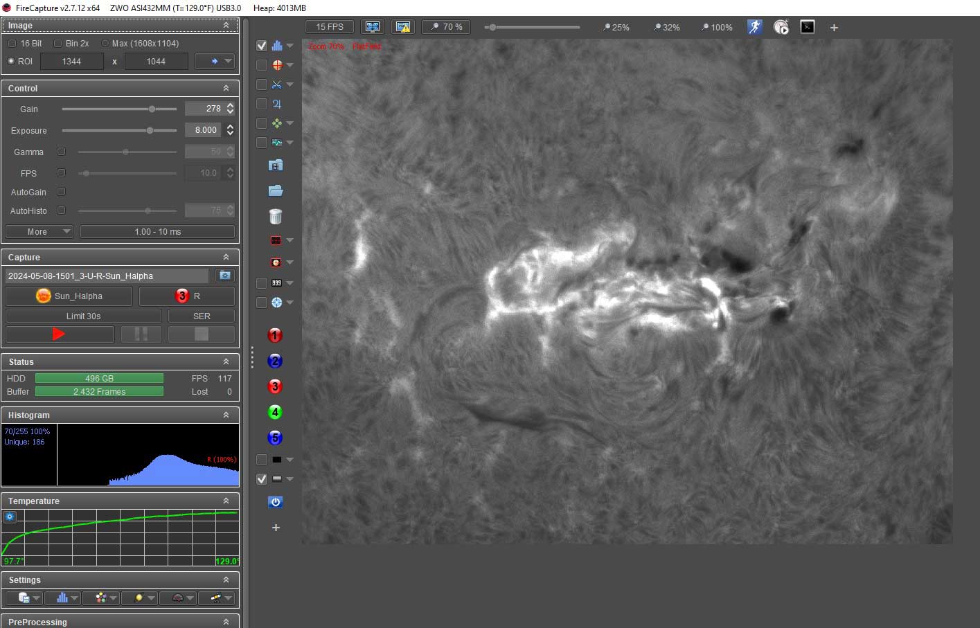
Task: Click the Sun_Halpha profile button
Action: coord(69,296)
